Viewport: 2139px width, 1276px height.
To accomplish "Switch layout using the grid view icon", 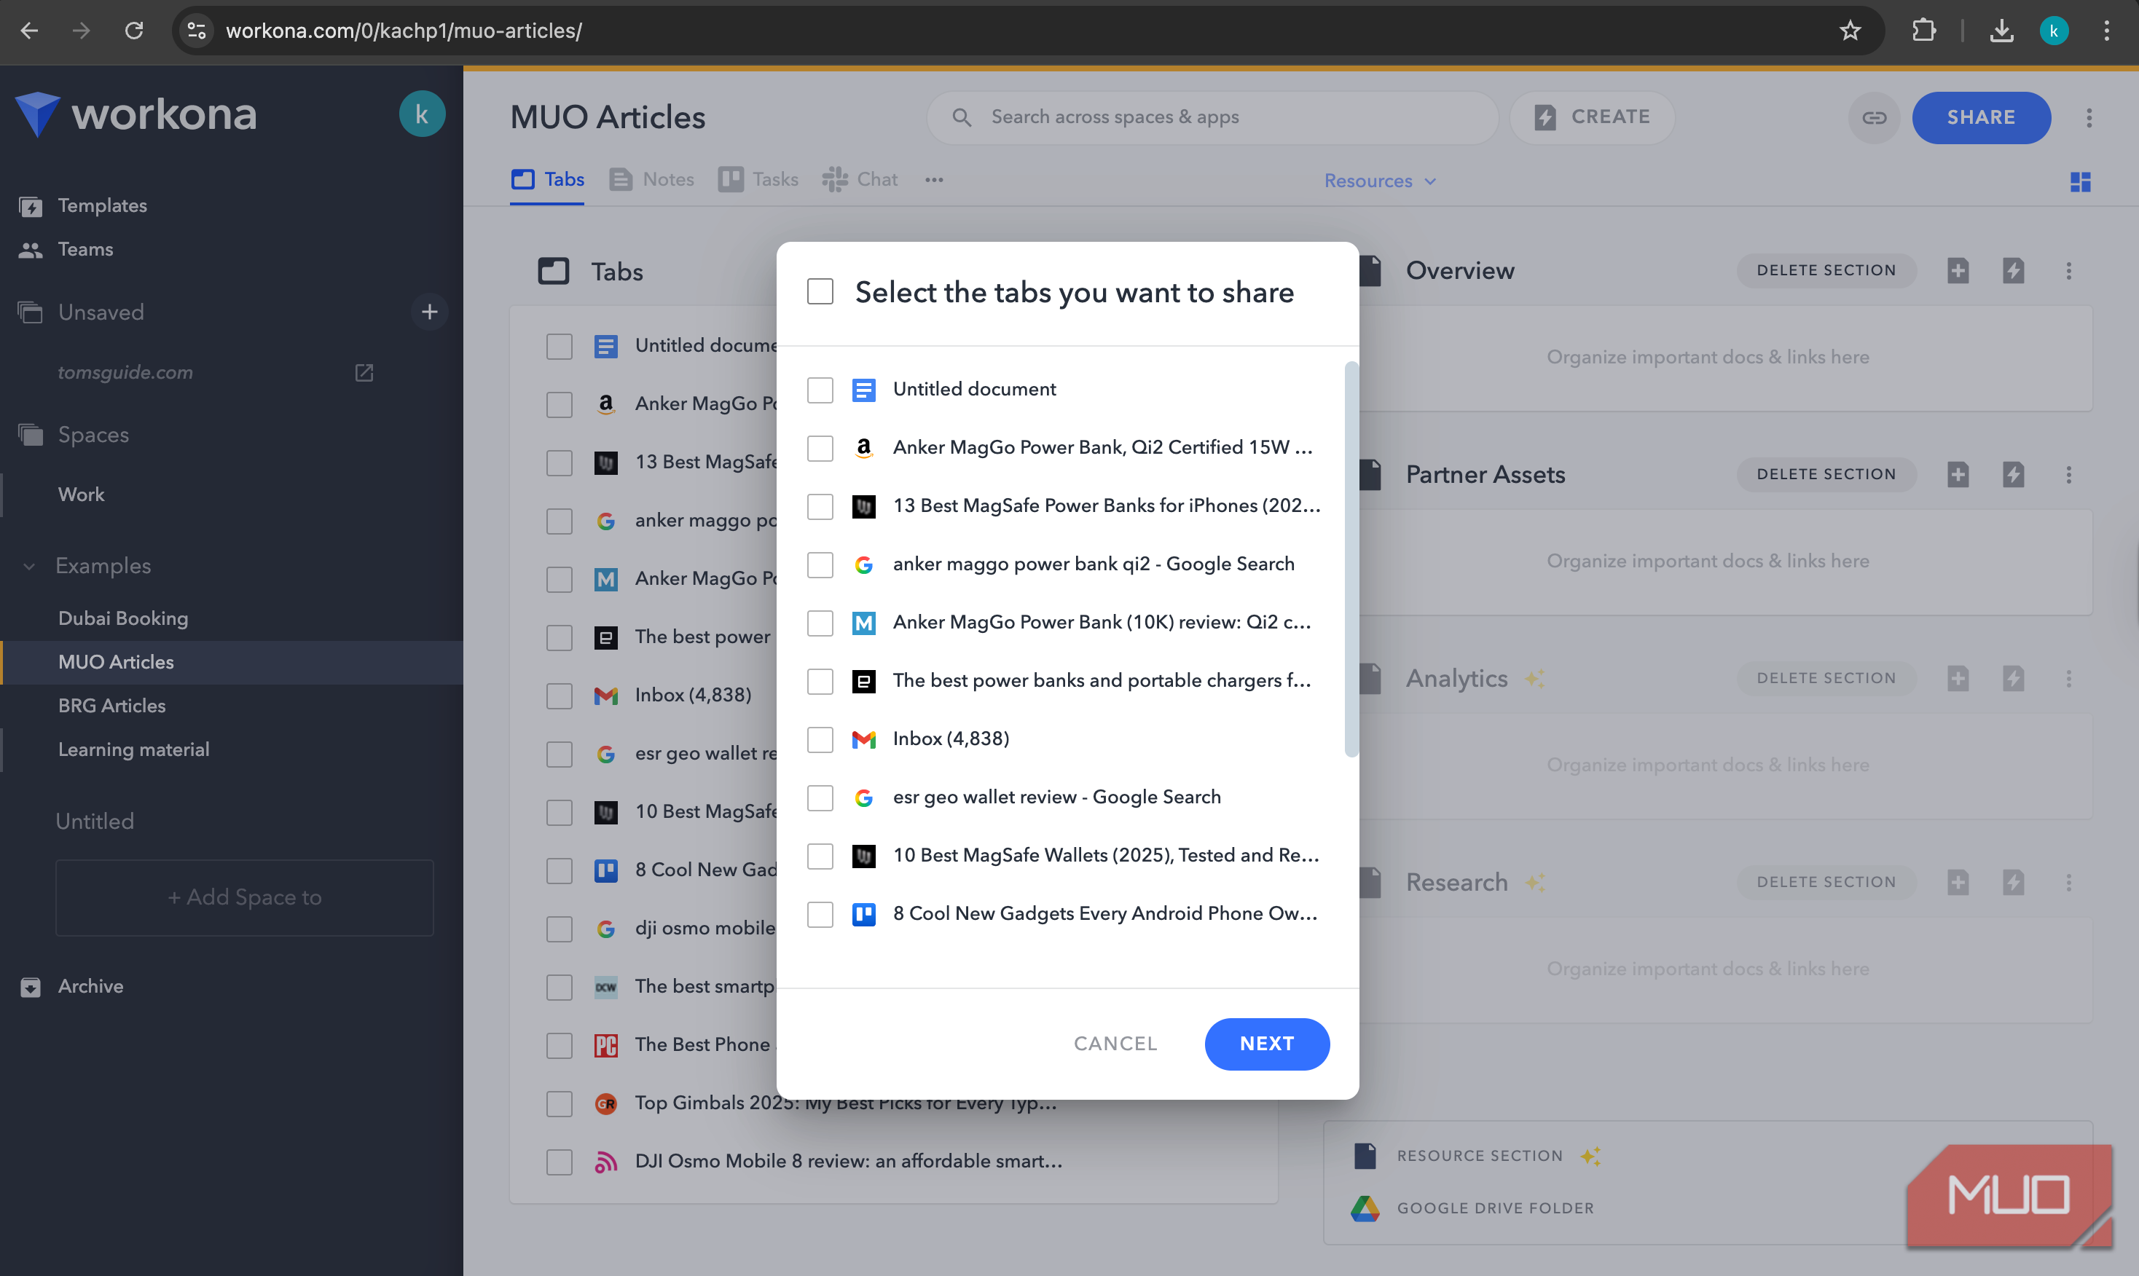I will tap(2080, 181).
